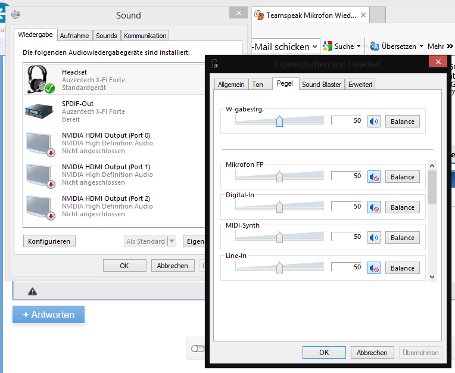Open Balance for Line-In
This screenshot has height=373, width=455.
click(x=402, y=268)
